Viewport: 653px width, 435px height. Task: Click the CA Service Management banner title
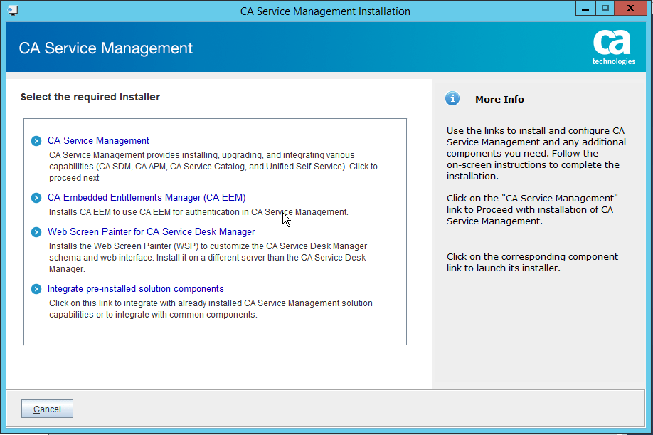[x=105, y=48]
